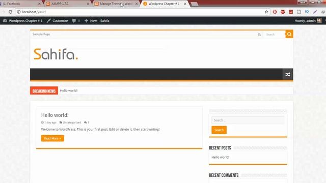Click the orange magnifier search button
The image size is (326, 183).
[289, 34]
